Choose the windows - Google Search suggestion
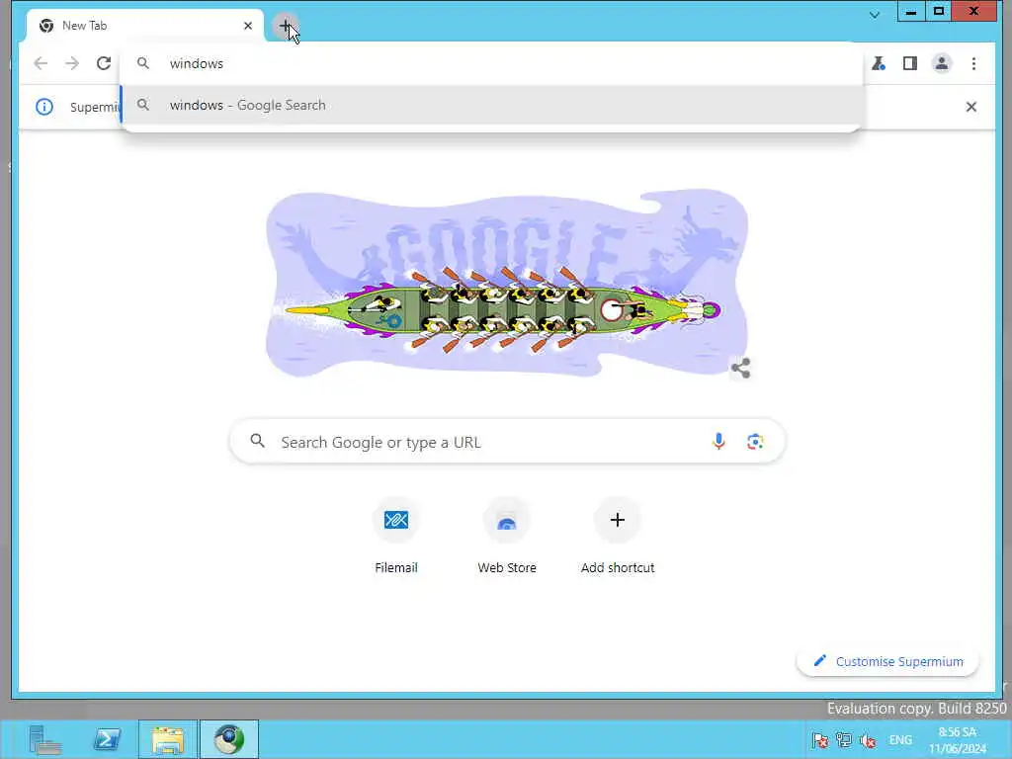This screenshot has height=759, width=1012. (x=492, y=105)
